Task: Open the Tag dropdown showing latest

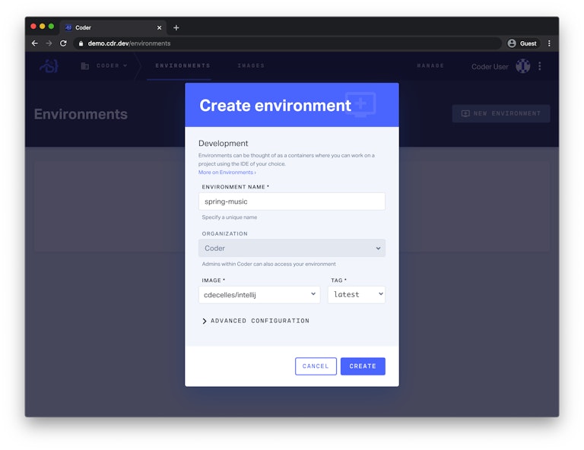Action: [x=357, y=294]
